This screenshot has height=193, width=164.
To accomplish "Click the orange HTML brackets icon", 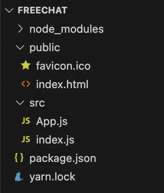I will tap(26, 84).
